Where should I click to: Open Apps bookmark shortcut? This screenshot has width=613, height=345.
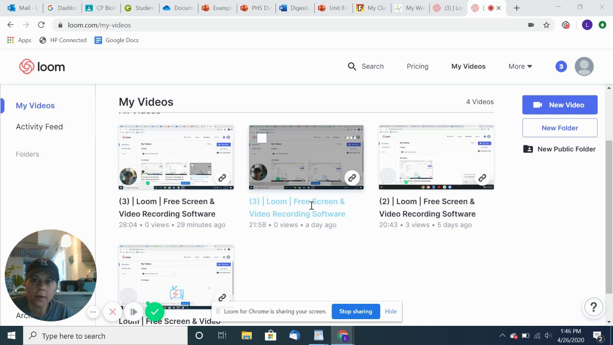pos(19,40)
